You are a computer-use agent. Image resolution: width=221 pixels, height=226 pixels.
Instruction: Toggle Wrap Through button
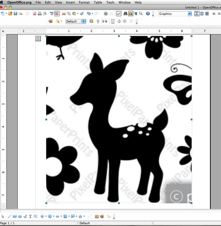click(x=207, y=14)
